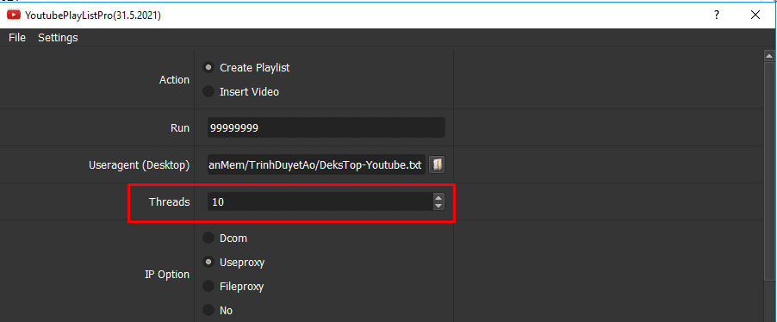Open the File menu
777x322 pixels.
click(x=17, y=38)
